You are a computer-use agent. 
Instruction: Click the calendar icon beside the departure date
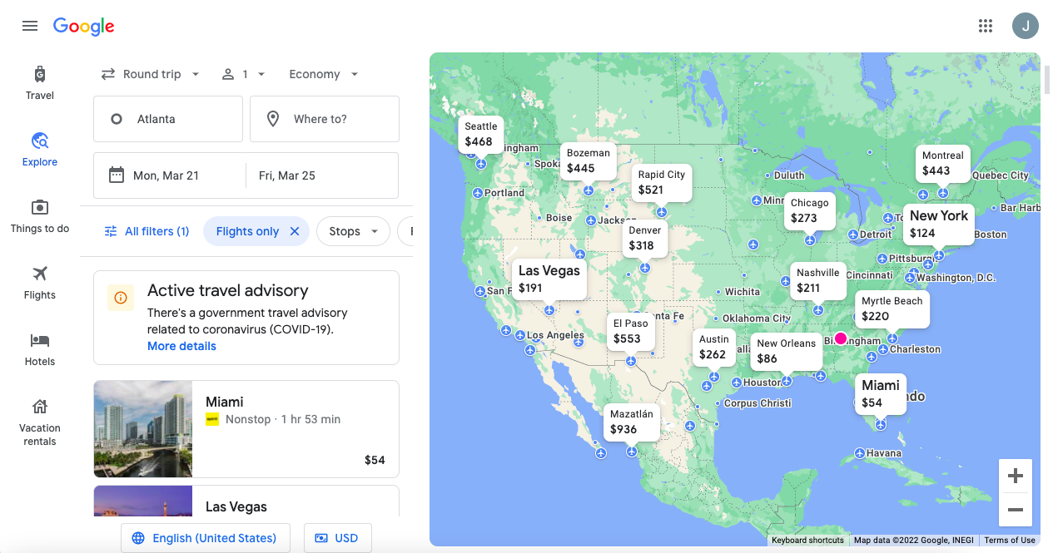(117, 175)
